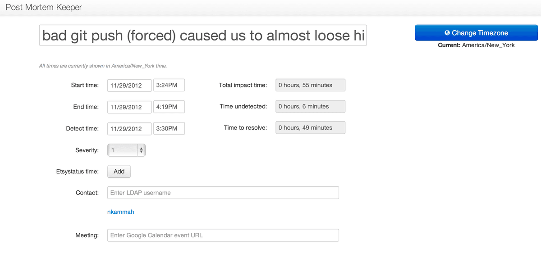Click the Start time 3:24PM field
The height and width of the screenshot is (253, 541).
[x=169, y=85]
